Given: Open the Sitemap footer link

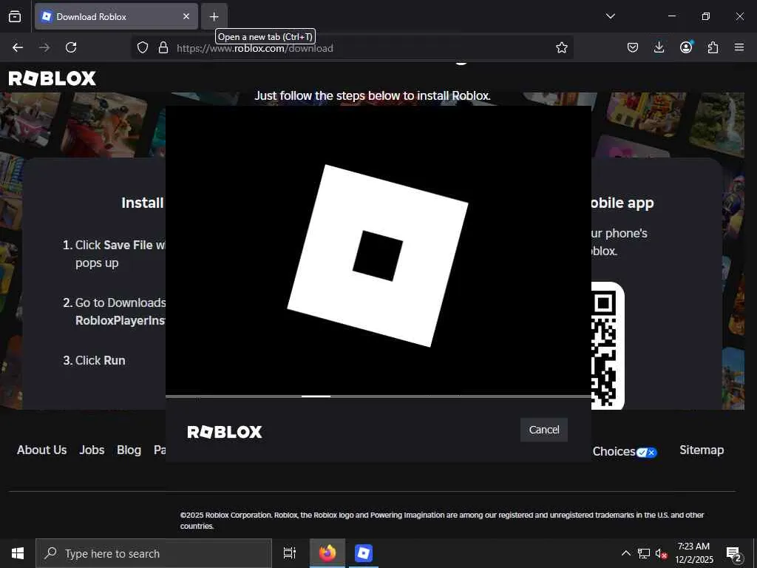Looking at the screenshot, I should [x=702, y=450].
